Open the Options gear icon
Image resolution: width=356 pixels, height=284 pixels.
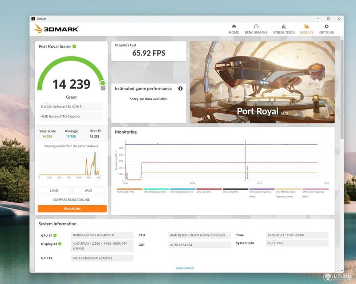click(x=327, y=26)
